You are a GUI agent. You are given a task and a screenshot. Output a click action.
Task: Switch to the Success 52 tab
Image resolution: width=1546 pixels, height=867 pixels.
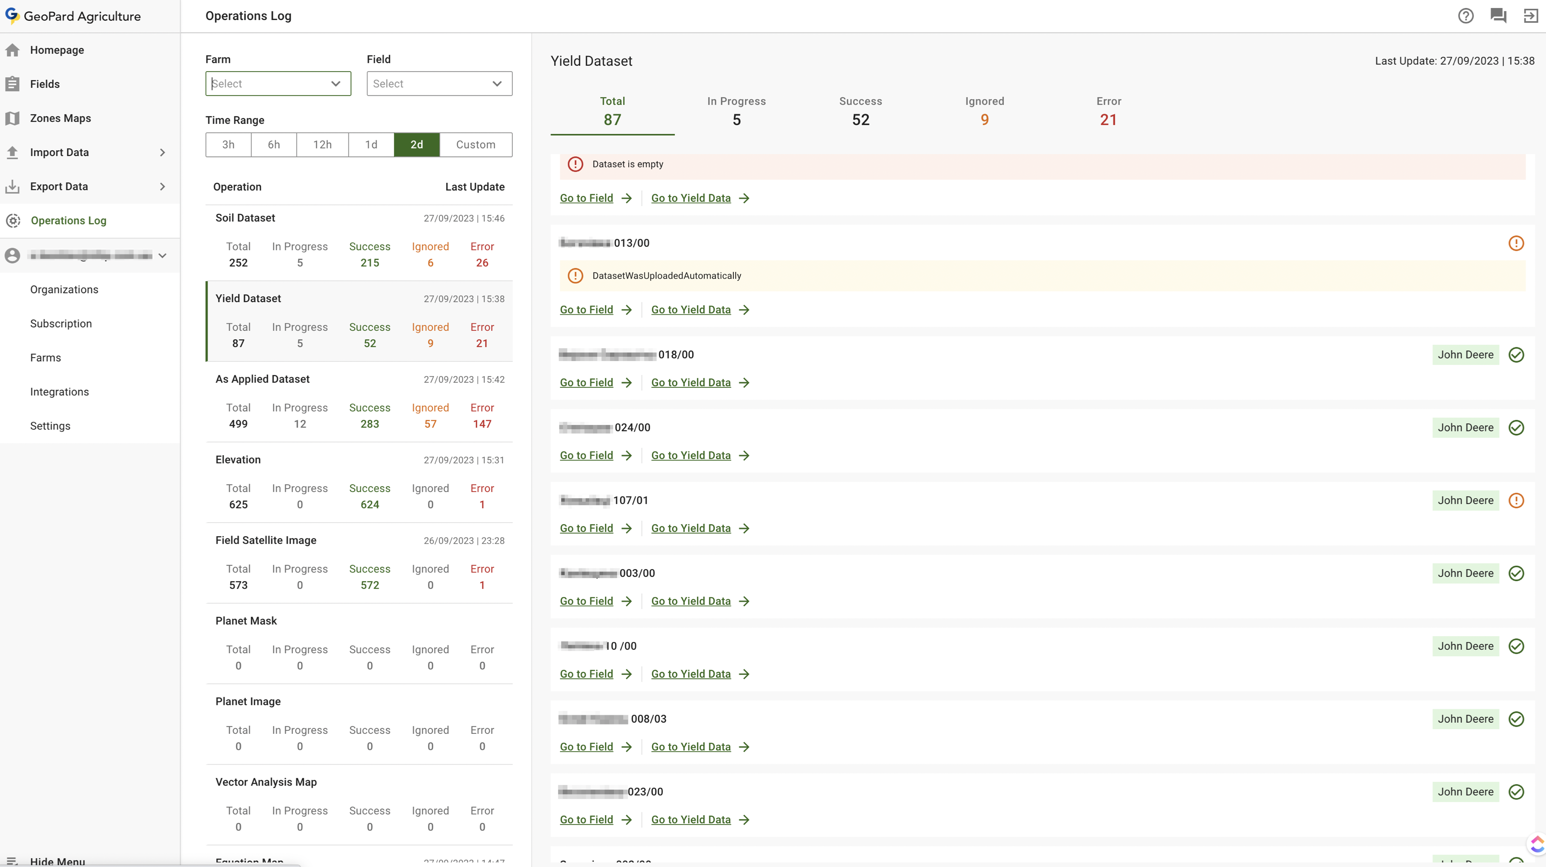click(x=860, y=111)
